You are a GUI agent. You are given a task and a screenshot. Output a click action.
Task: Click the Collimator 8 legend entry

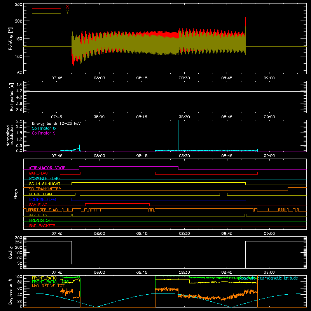point(44,128)
